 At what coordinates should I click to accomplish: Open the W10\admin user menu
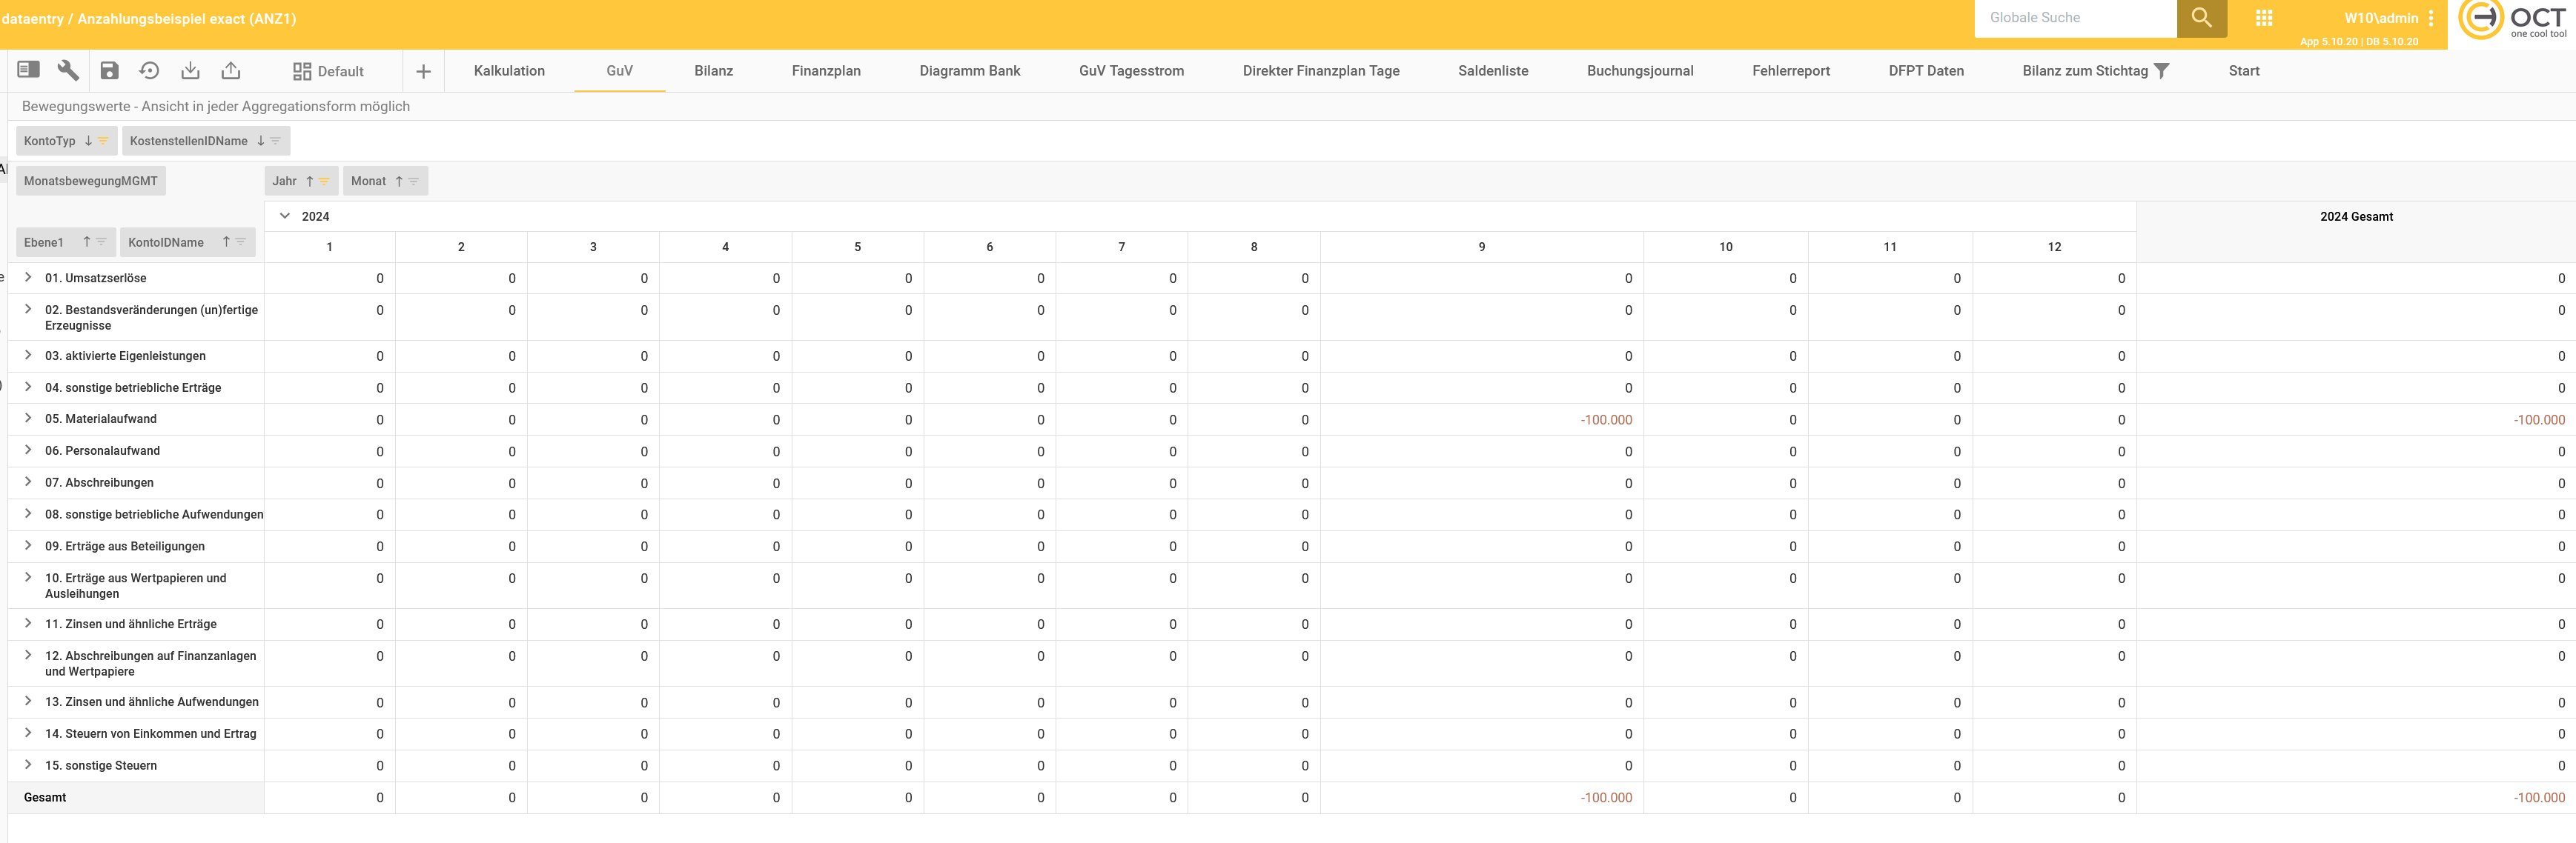(x=2431, y=18)
